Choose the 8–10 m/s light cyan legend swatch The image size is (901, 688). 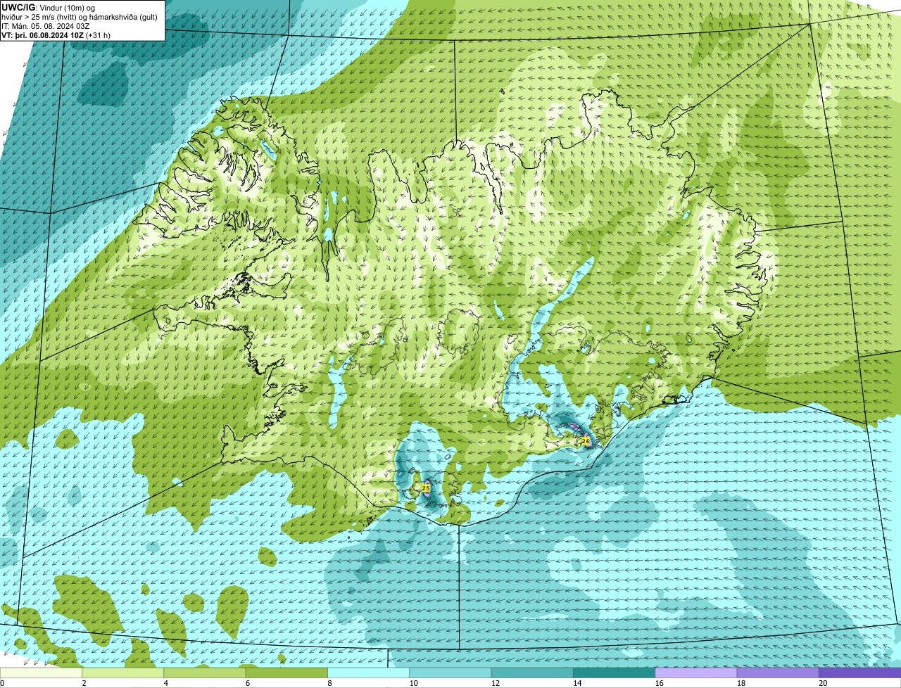click(368, 673)
